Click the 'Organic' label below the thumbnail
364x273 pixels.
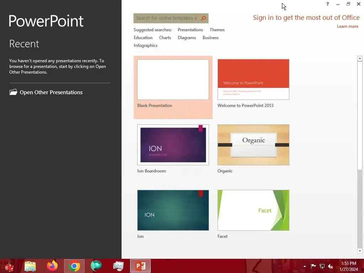click(225, 171)
